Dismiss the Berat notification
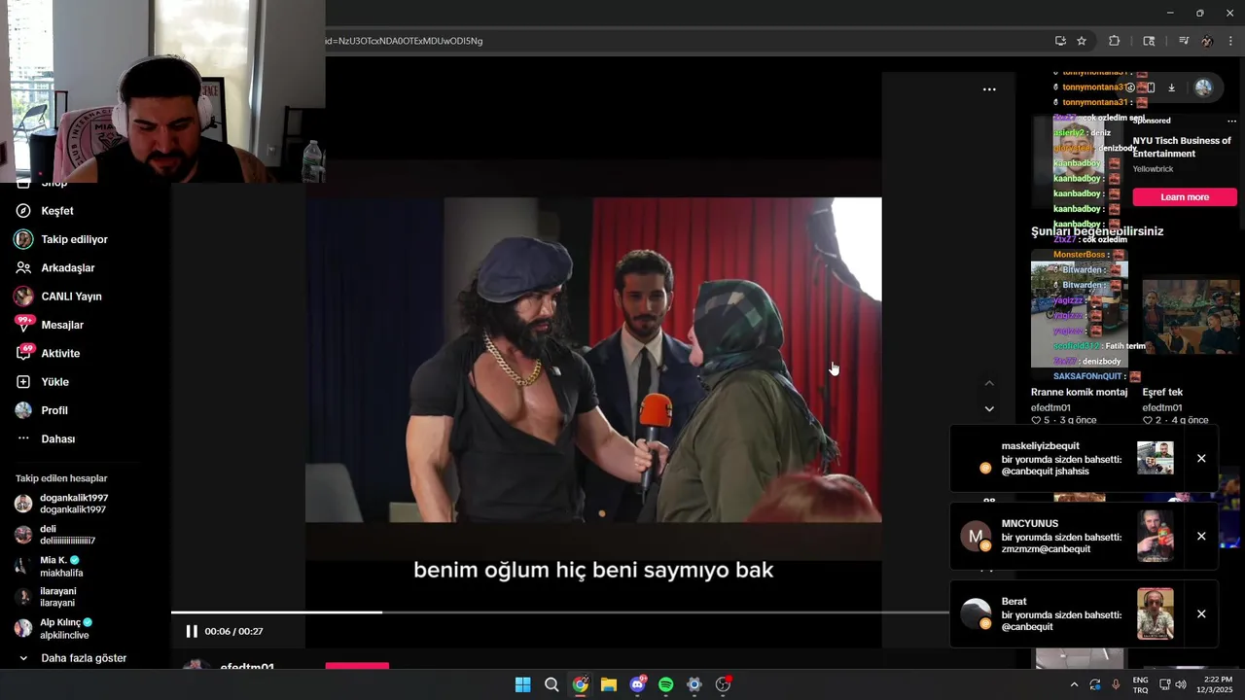The image size is (1245, 700). coord(1201,613)
